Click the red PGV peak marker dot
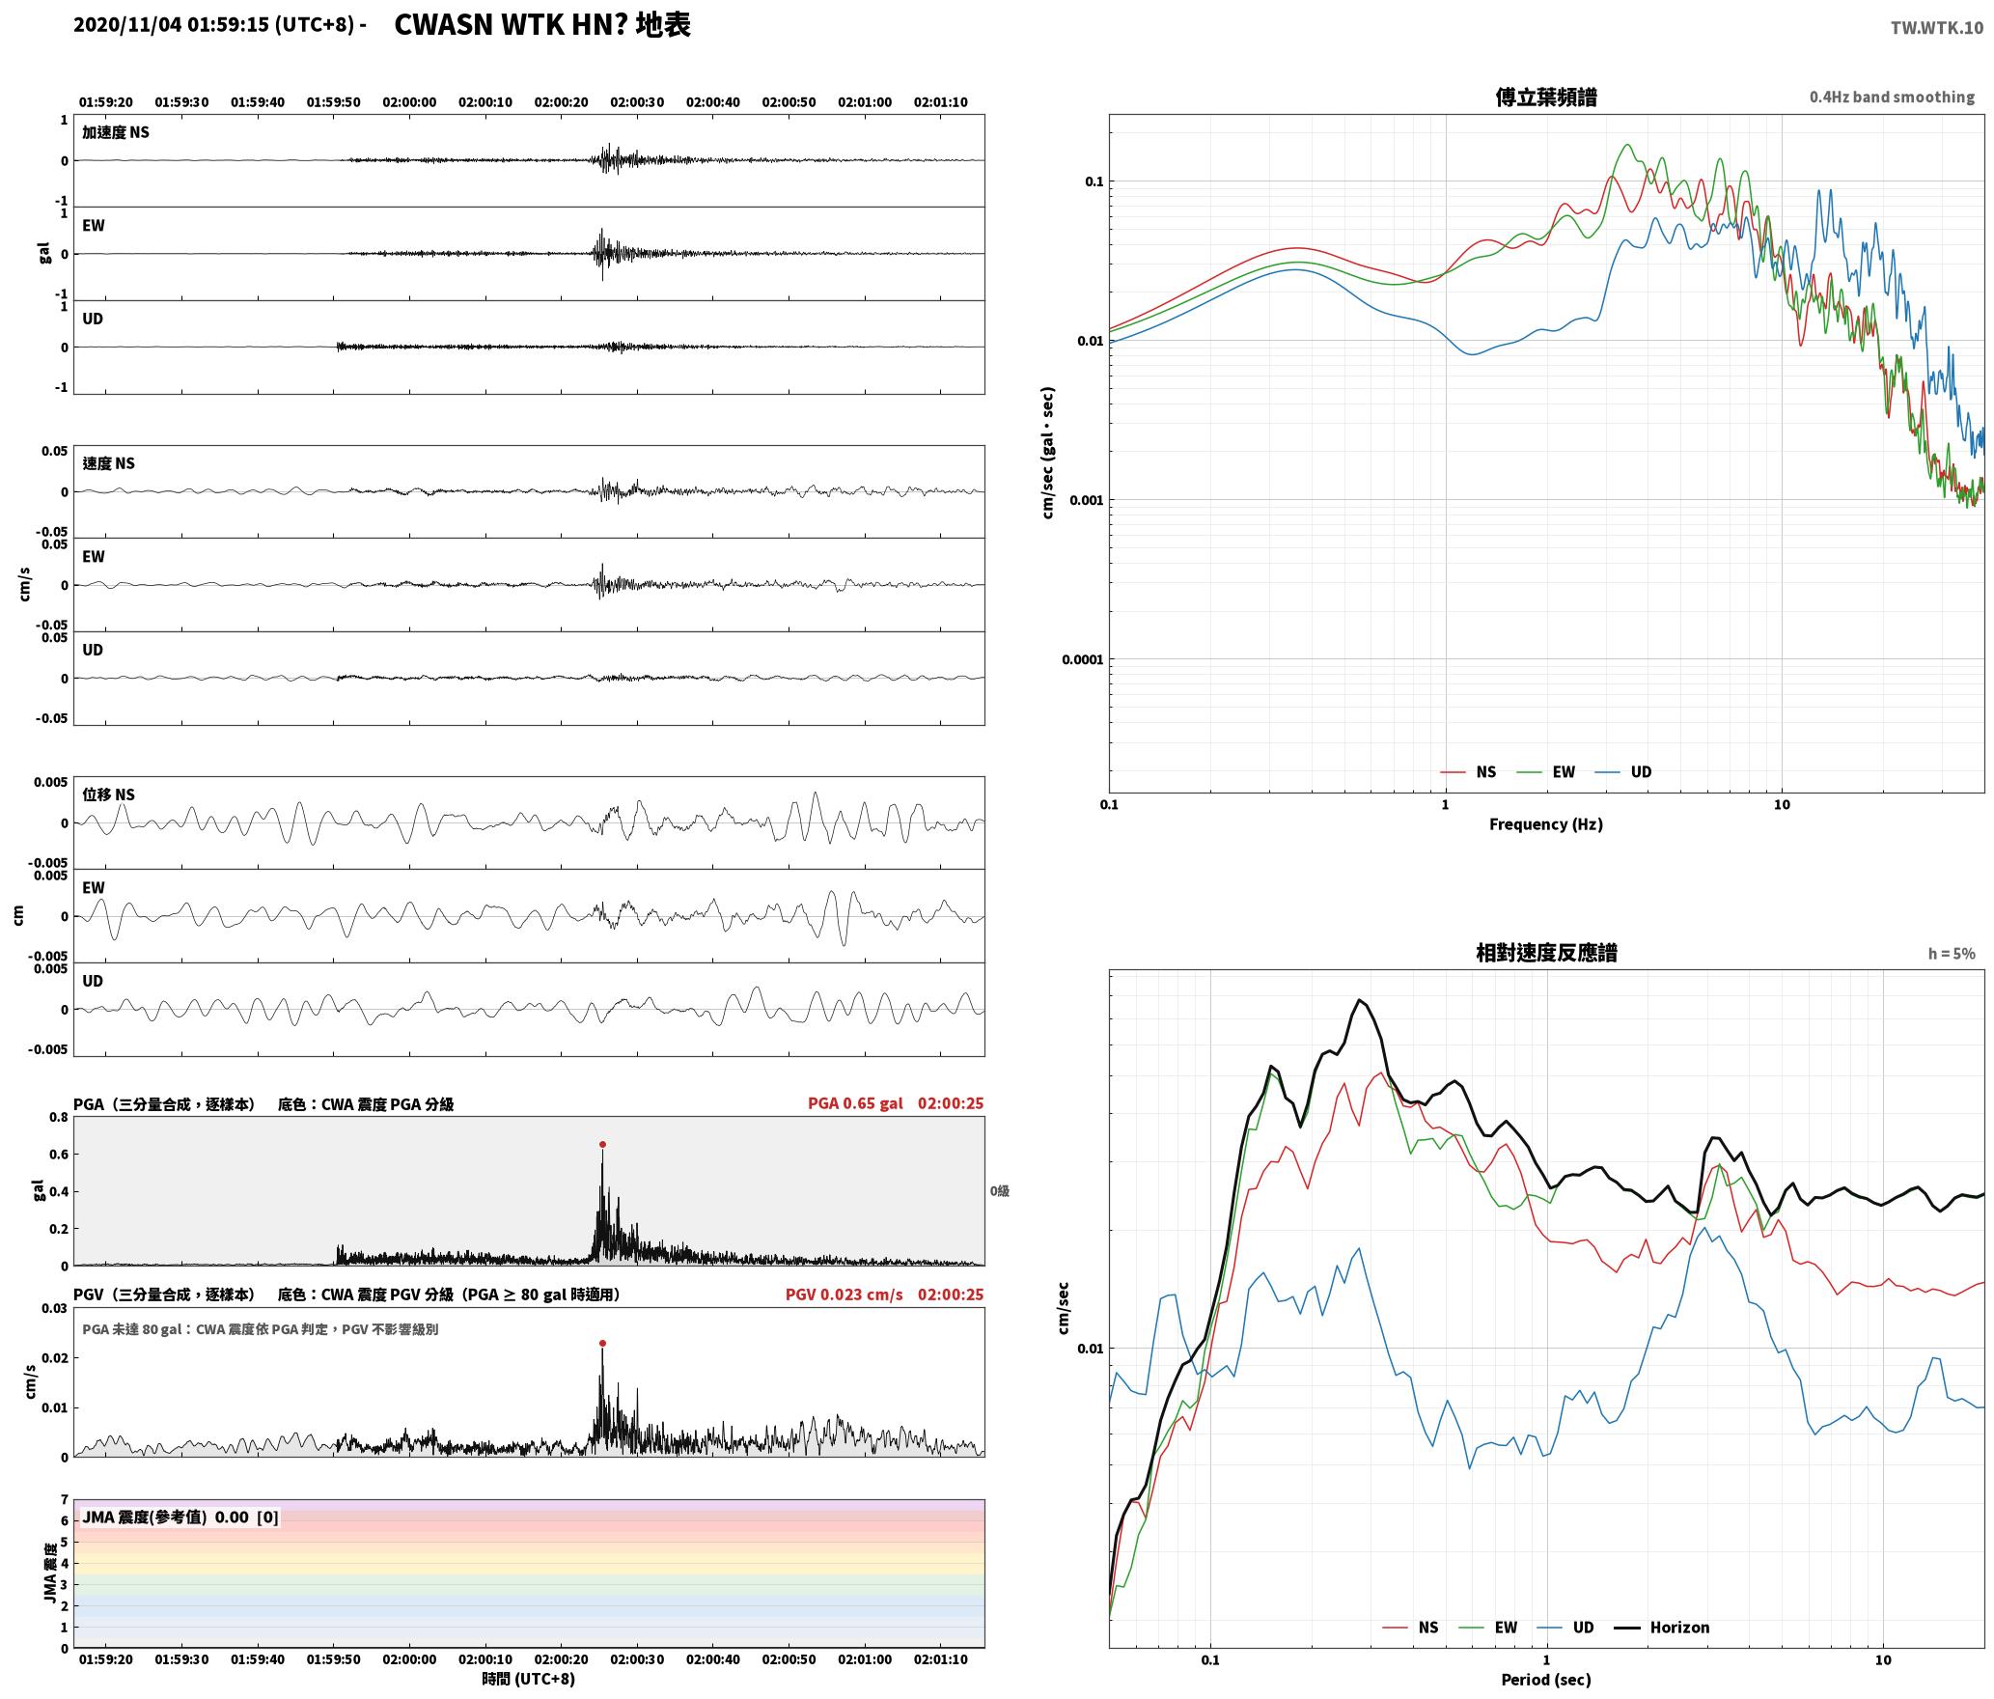This screenshot has width=1994, height=1699. click(602, 1344)
